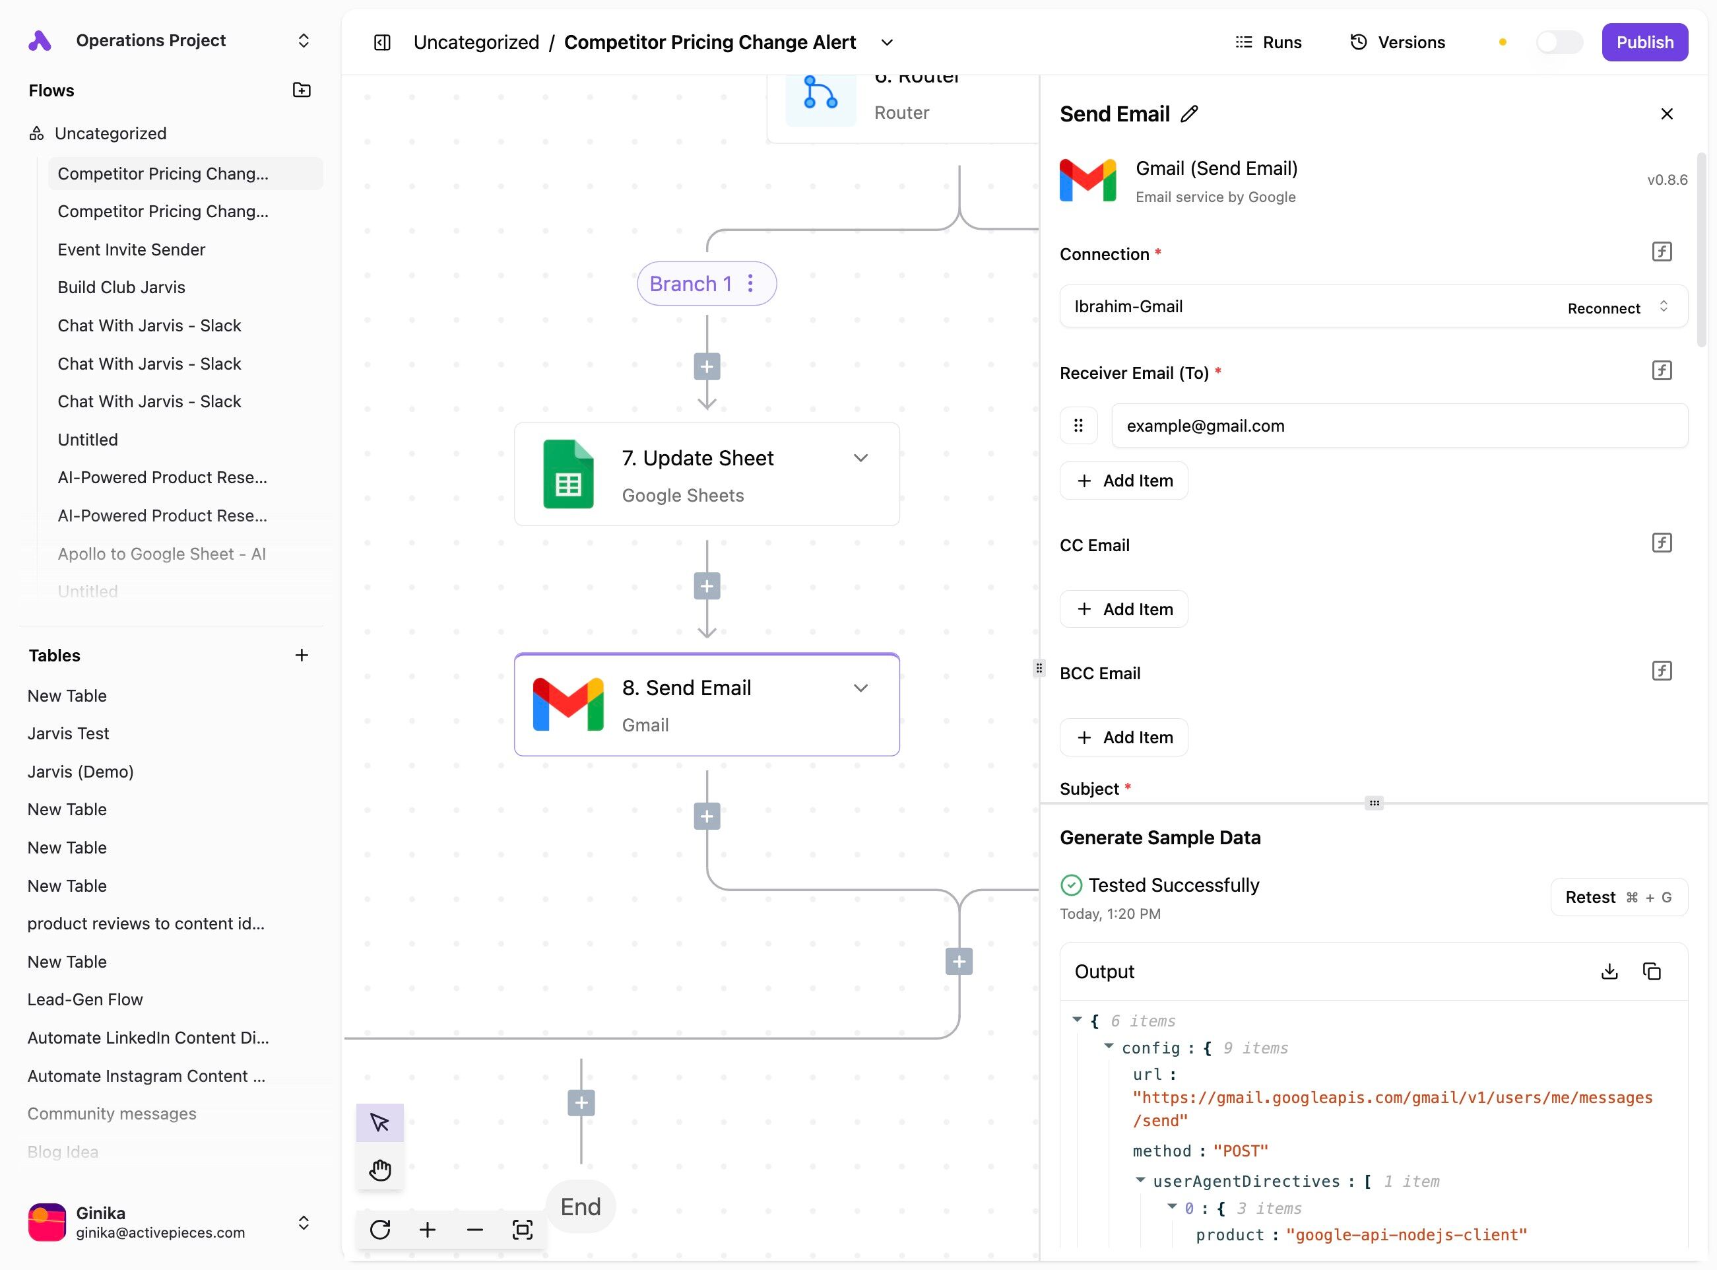Expand the 8. Send Email step chevron

(860, 687)
